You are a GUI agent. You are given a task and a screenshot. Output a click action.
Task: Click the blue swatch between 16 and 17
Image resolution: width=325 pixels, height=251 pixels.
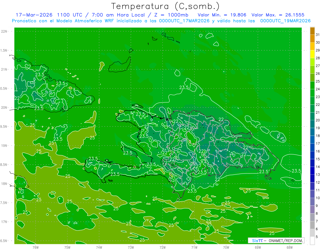(x=312, y=148)
